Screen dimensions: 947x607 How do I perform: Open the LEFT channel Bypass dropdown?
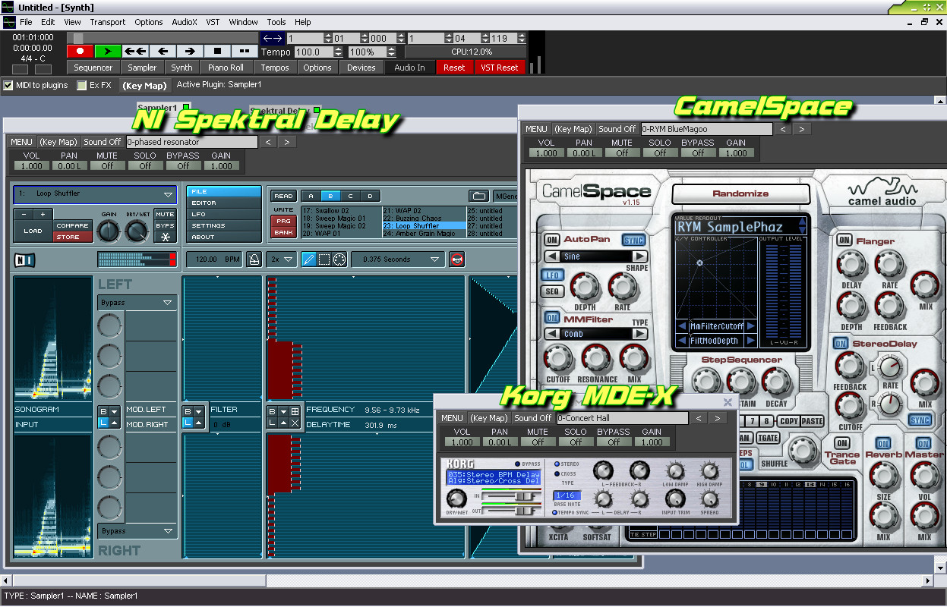(x=137, y=303)
